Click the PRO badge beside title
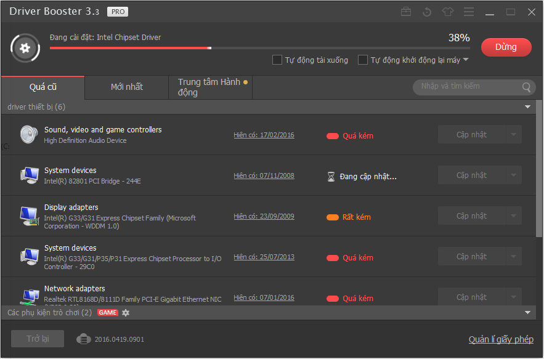Image resolution: width=544 pixels, height=359 pixels. tap(118, 12)
